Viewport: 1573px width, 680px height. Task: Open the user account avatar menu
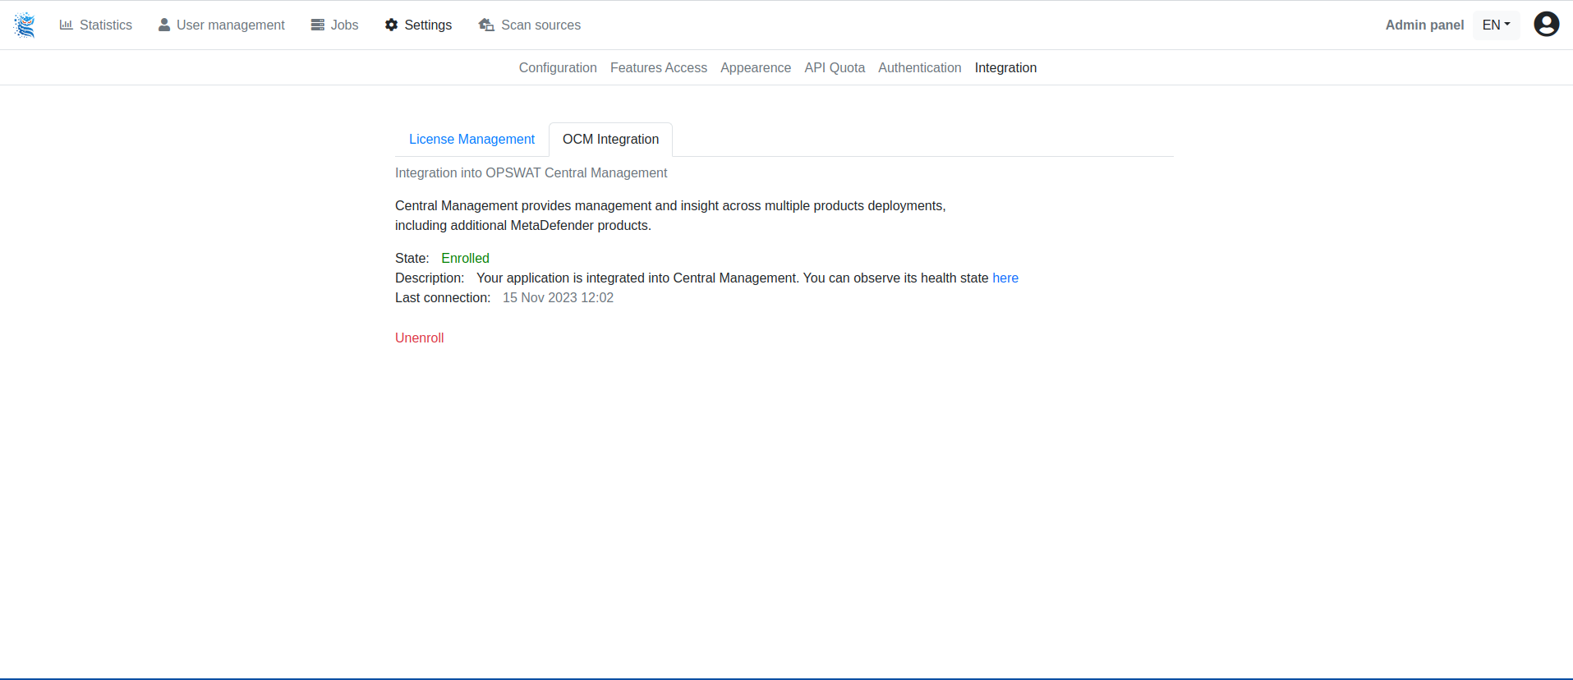(1546, 25)
